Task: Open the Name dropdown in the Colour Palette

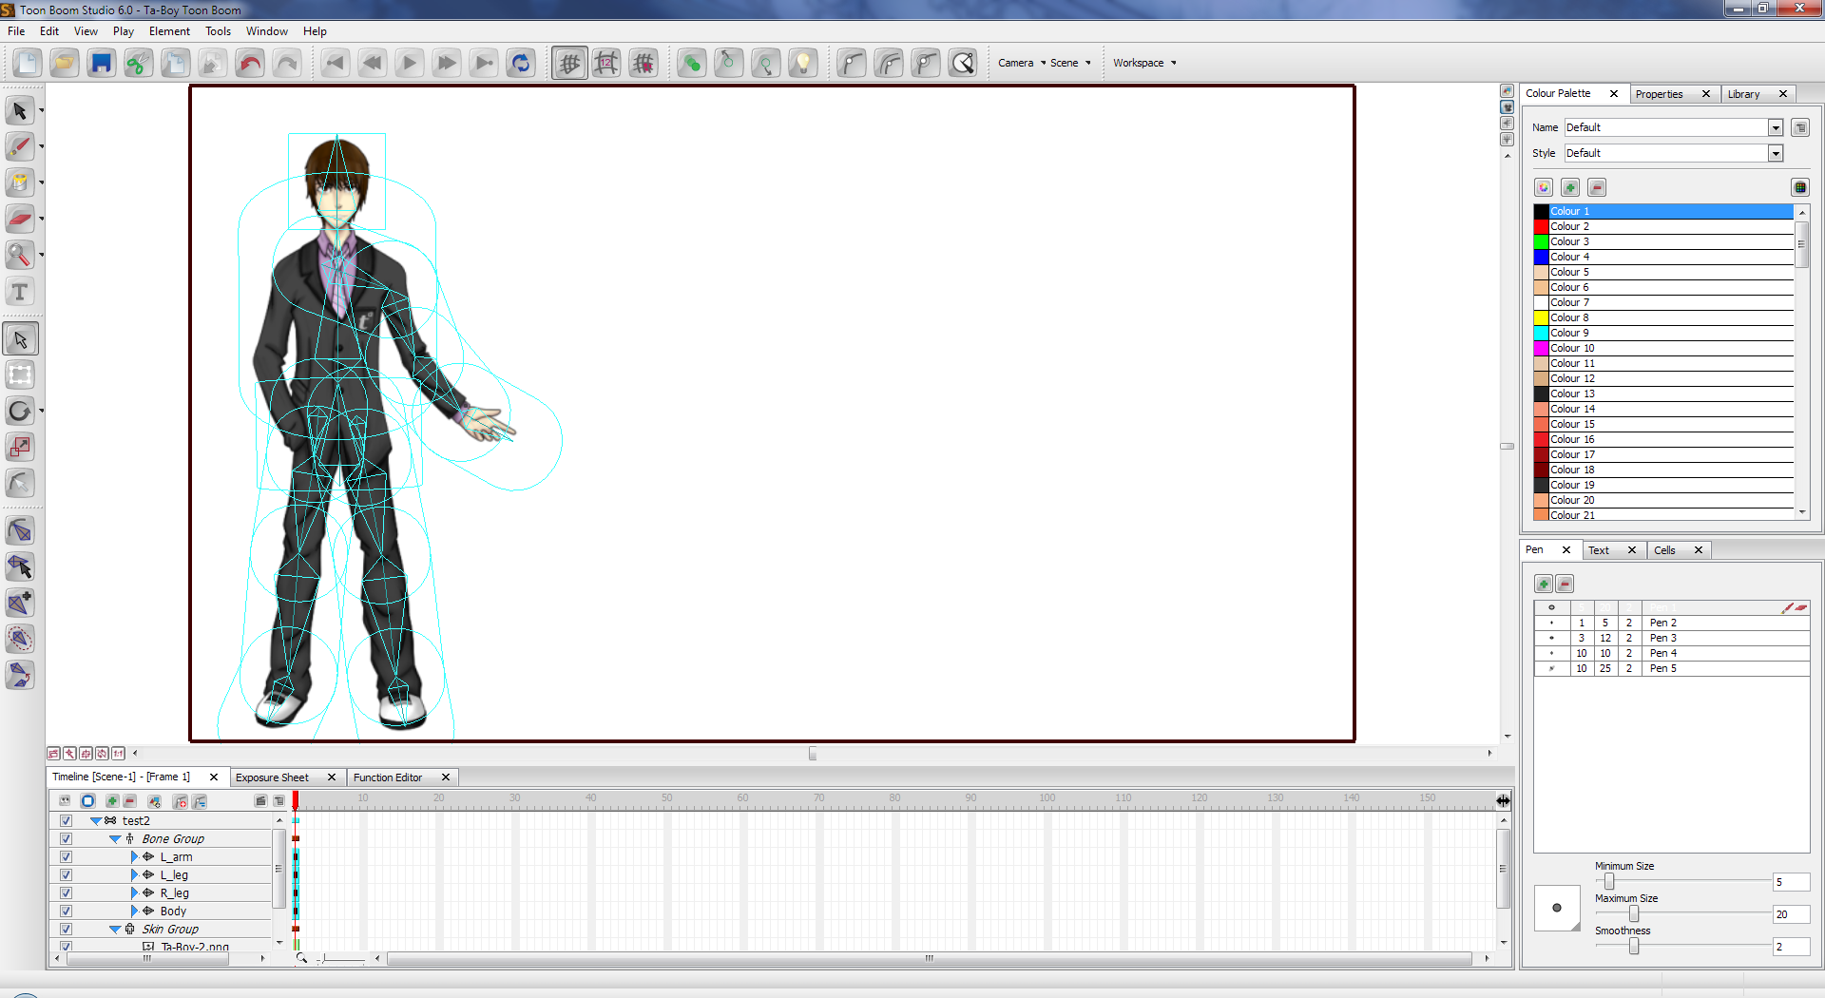Action: [x=1776, y=126]
